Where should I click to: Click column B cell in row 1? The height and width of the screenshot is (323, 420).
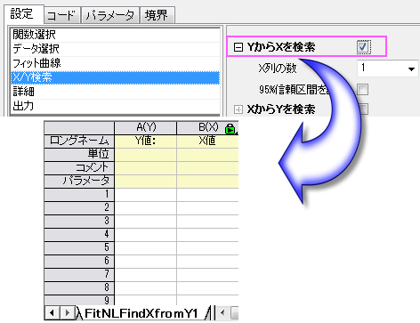click(207, 195)
